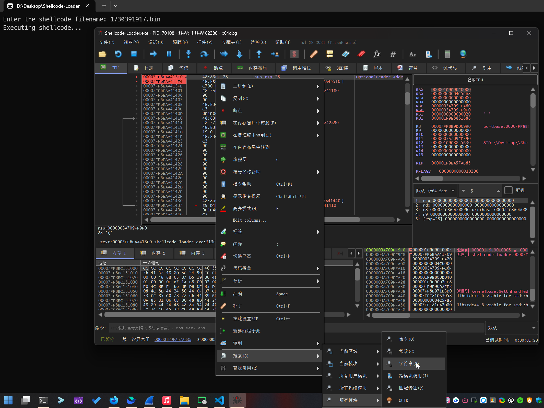Toggle the 解锁 checkbox

pyautogui.click(x=508, y=190)
